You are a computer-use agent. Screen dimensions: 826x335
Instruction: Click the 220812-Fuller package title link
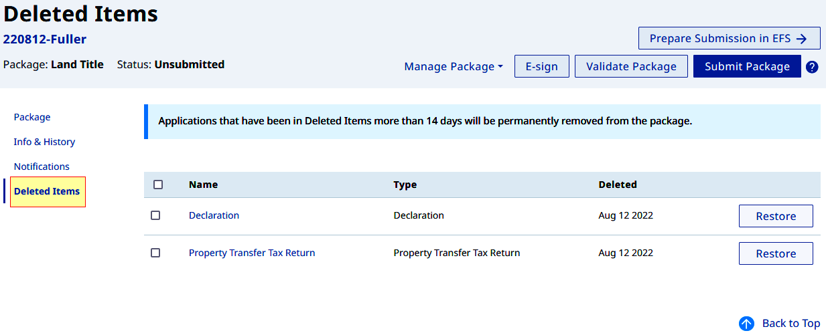(x=45, y=39)
